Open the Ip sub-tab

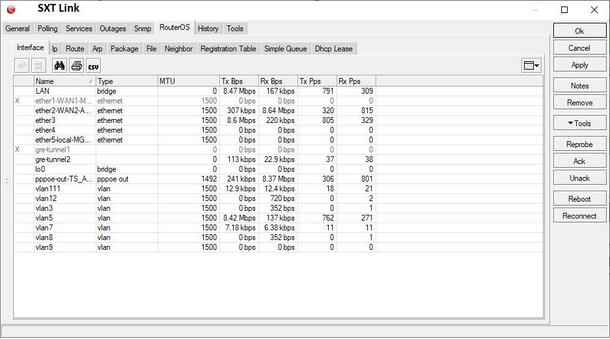click(x=55, y=49)
